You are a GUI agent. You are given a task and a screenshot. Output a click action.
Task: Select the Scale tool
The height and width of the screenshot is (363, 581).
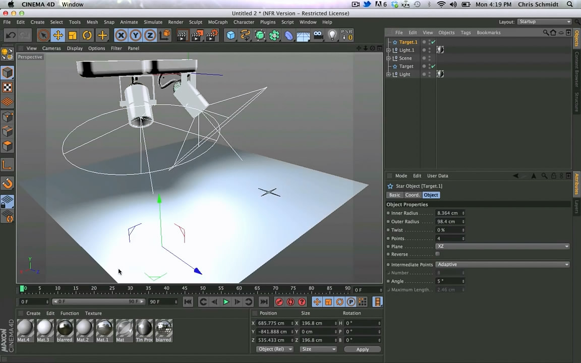[x=72, y=35]
